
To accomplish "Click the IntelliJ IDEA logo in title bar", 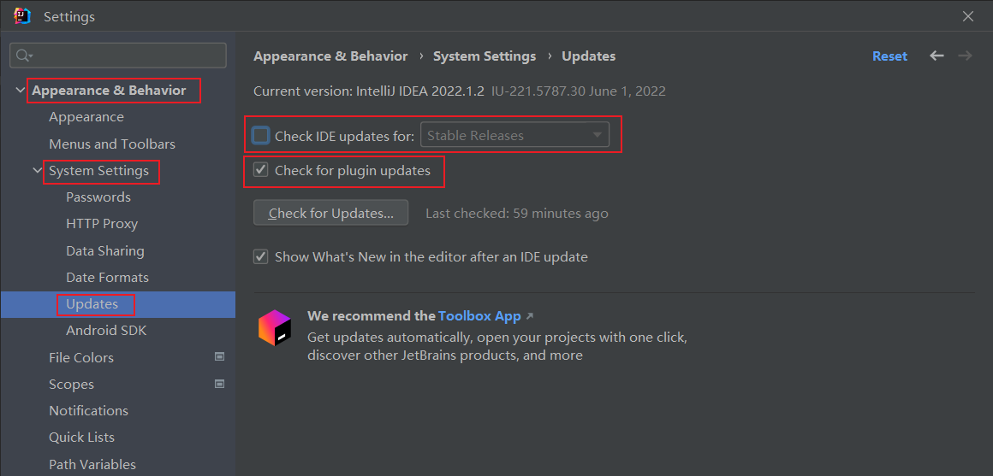I will click(x=22, y=16).
